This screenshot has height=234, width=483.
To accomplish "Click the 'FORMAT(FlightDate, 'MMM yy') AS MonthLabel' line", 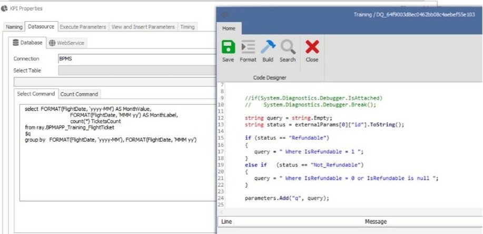I will (124, 115).
